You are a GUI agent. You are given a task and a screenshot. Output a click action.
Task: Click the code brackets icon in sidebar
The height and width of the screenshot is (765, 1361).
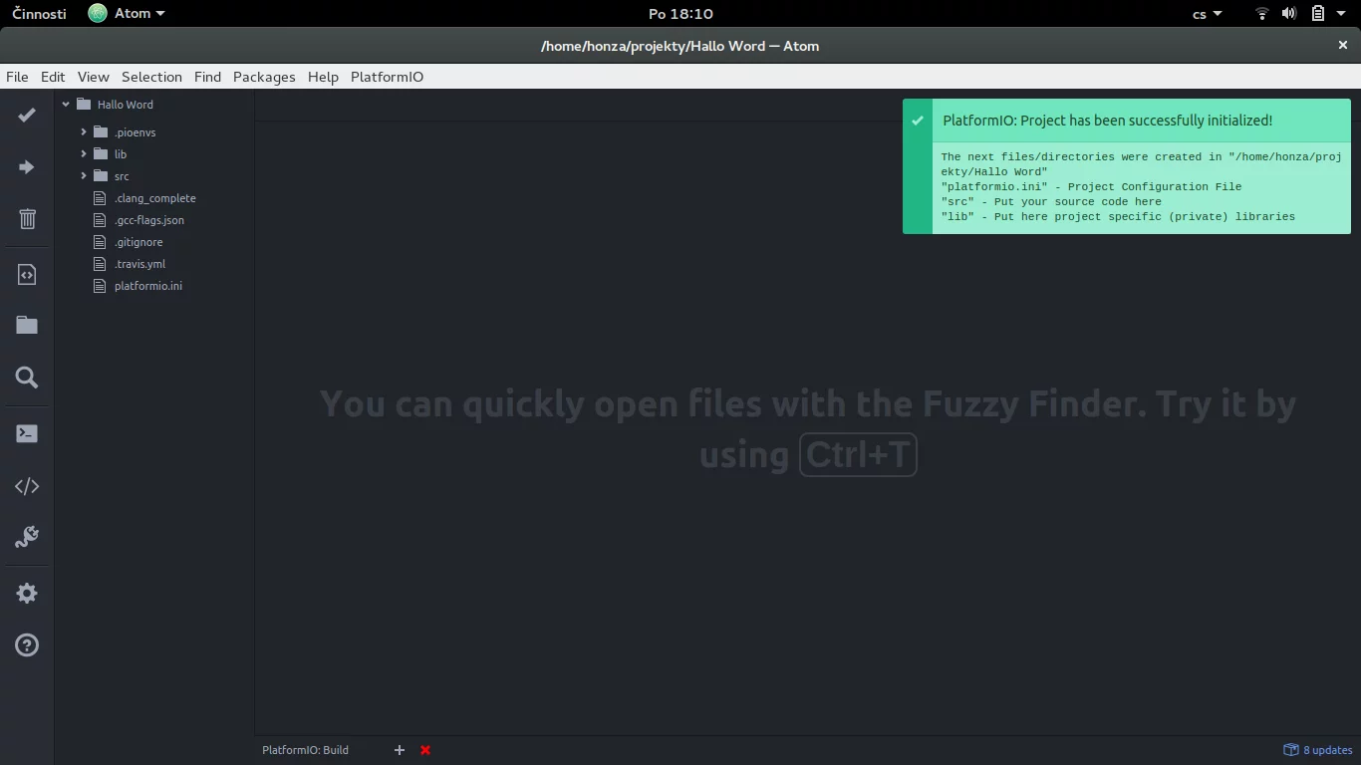click(x=27, y=486)
